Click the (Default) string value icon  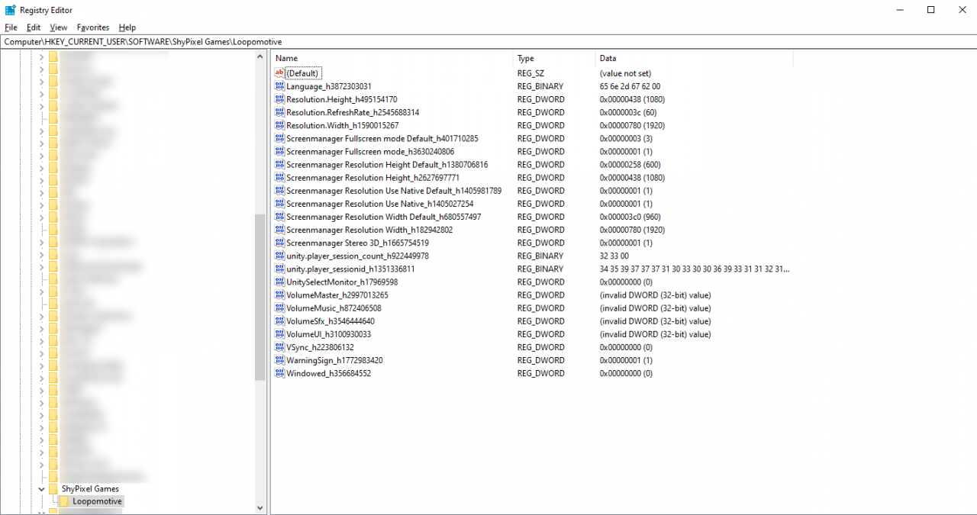(279, 73)
